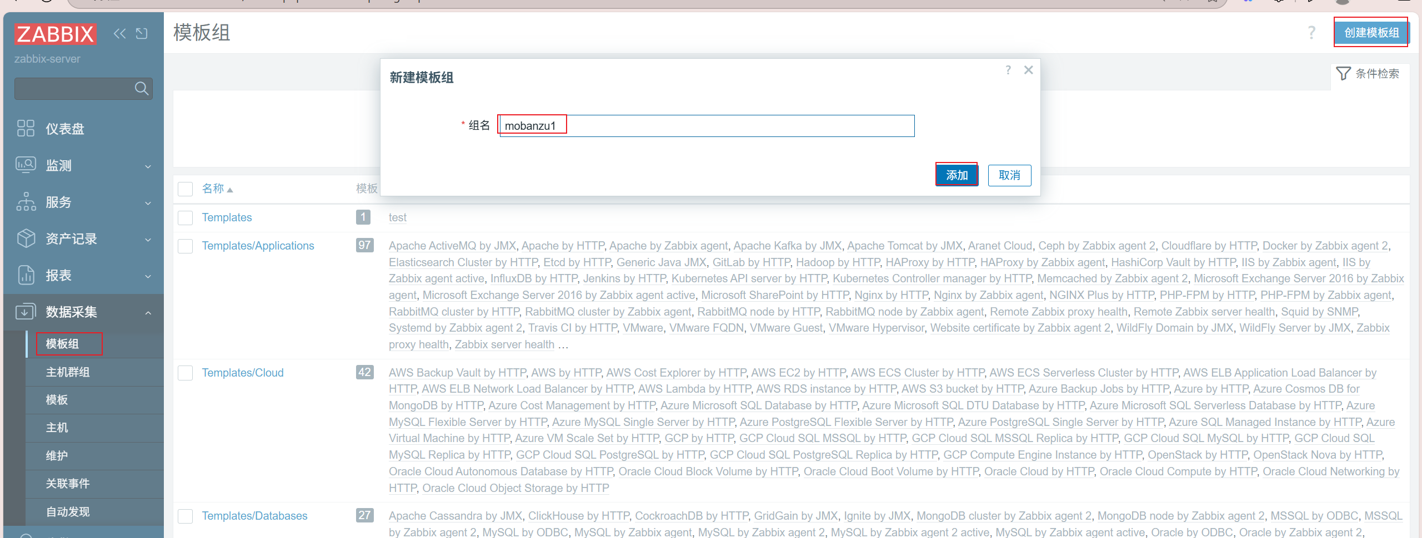Viewport: 1422px width, 538px height.
Task: Collapse the 数据采集 menu chevron
Action: 148,313
